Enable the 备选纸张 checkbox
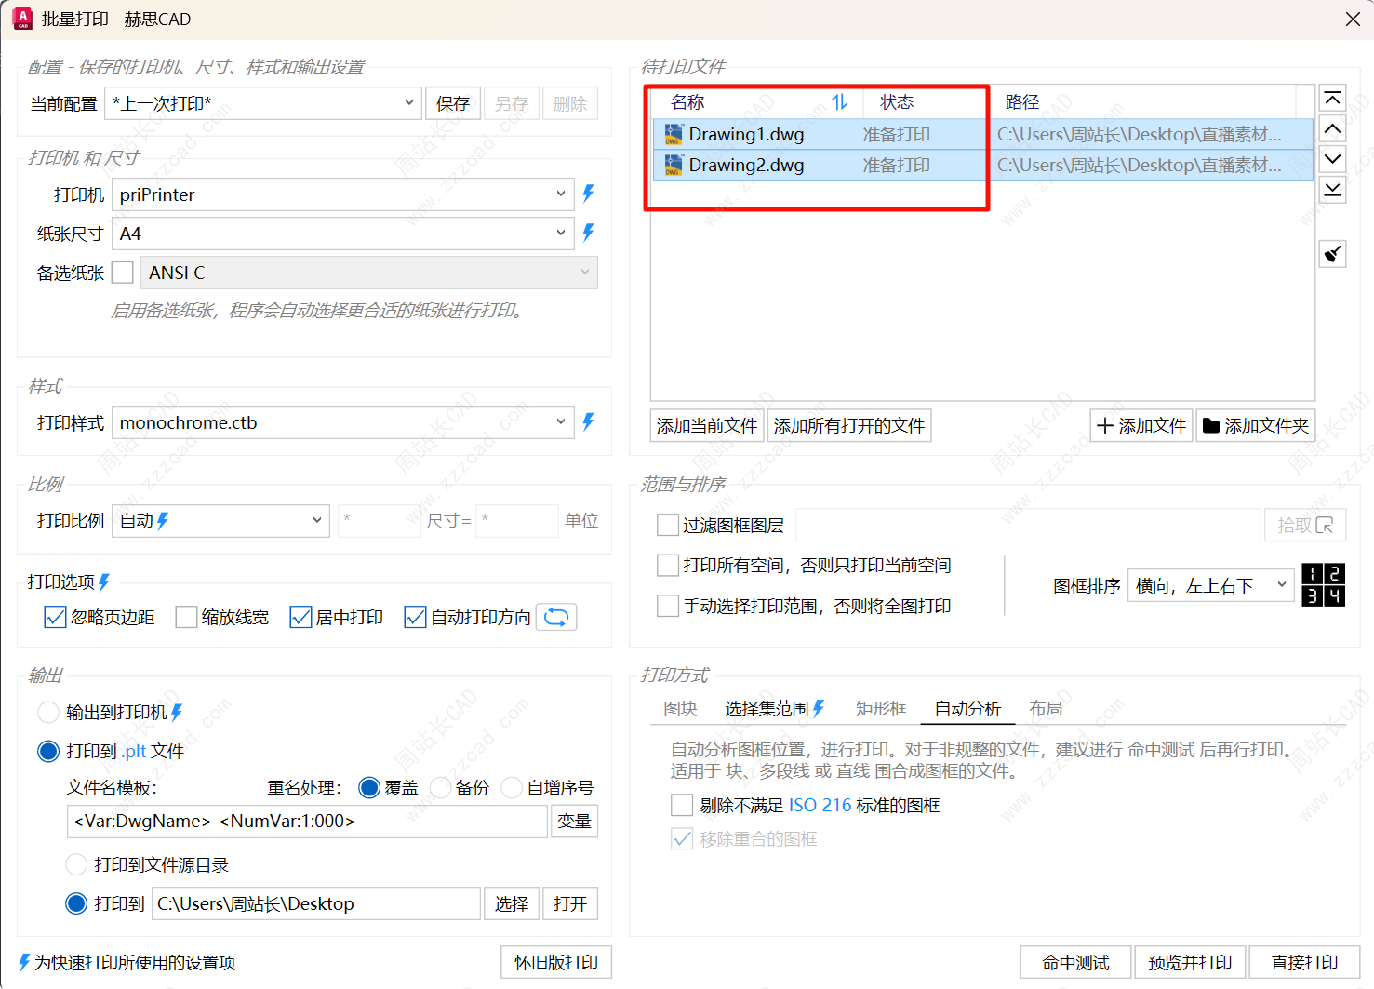Screen dimensions: 1374x989 click(x=123, y=273)
